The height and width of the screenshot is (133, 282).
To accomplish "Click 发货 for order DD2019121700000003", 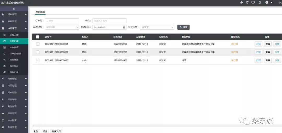I will [277, 61].
